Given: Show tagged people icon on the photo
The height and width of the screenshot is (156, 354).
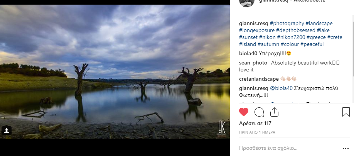Looking at the screenshot, I should tap(7, 131).
